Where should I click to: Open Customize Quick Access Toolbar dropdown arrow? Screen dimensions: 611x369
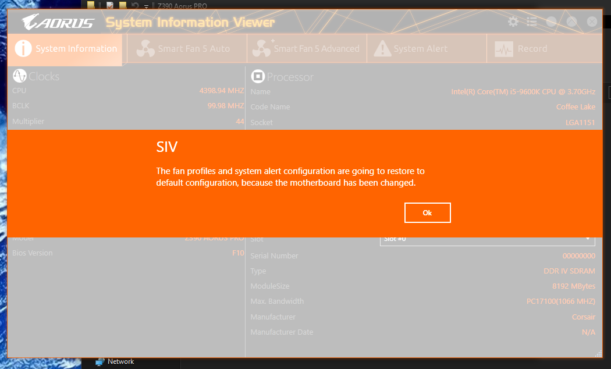coord(146,6)
